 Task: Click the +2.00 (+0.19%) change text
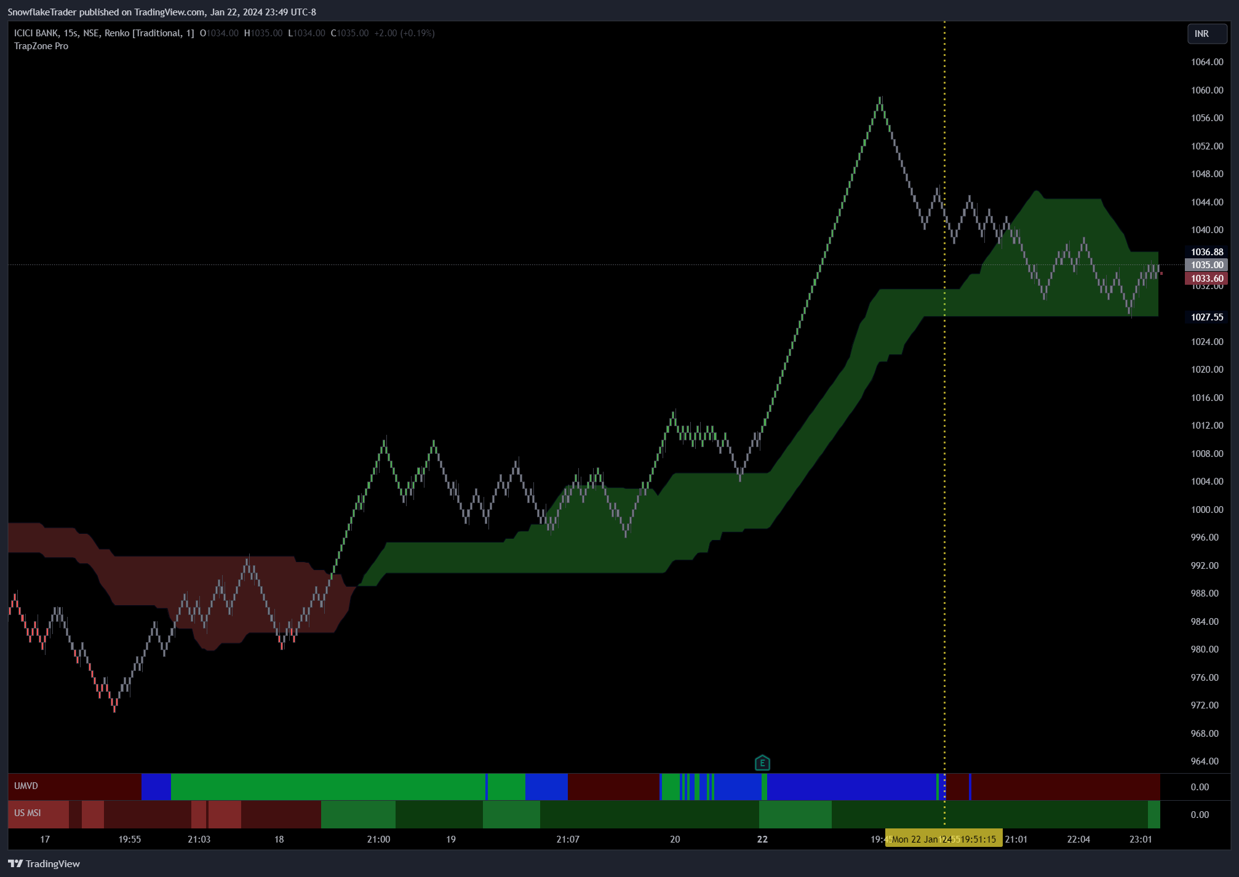404,33
